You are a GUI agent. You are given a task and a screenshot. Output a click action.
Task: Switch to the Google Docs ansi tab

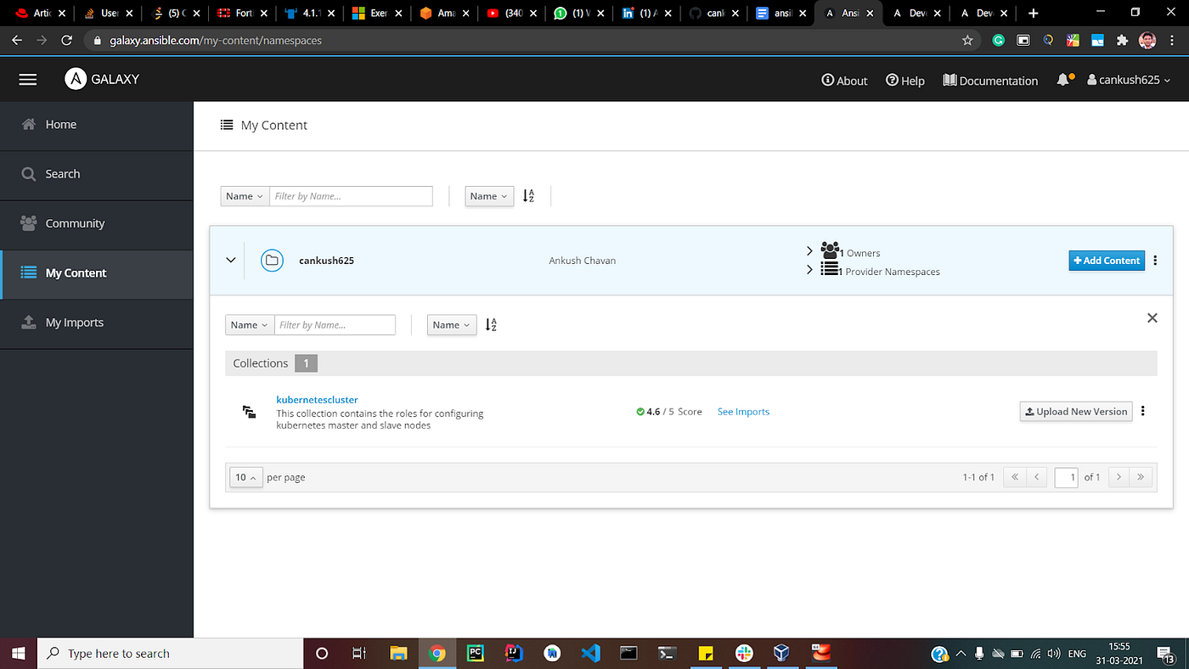tap(780, 13)
